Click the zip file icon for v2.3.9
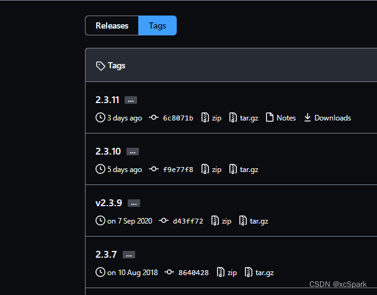Image resolution: width=377 pixels, height=295 pixels. 215,220
